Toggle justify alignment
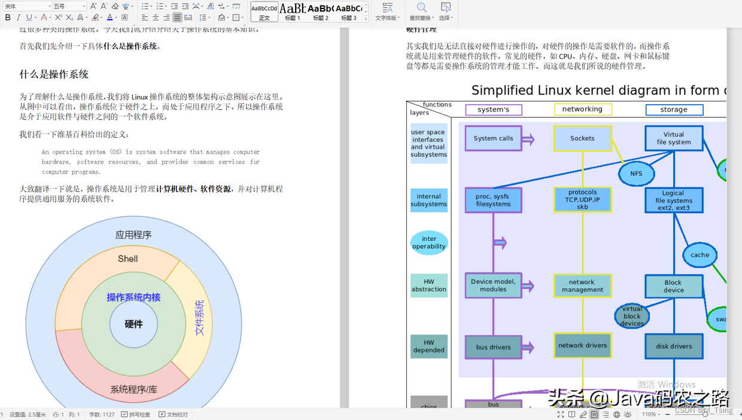 click(177, 17)
